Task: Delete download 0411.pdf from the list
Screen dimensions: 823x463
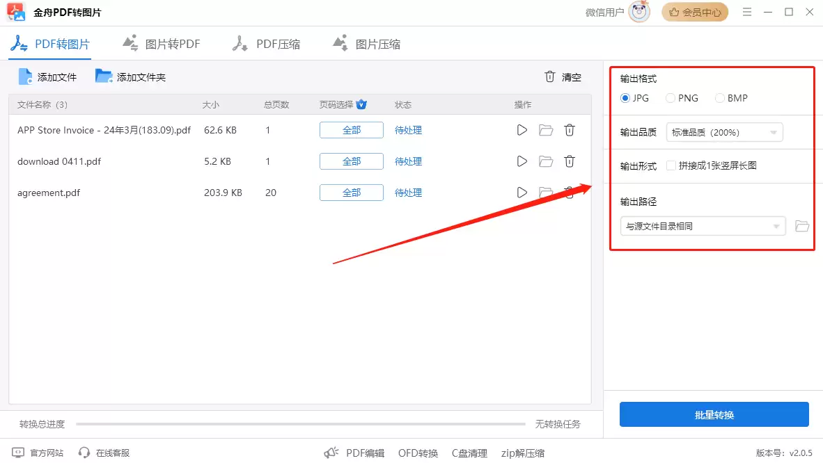Action: [x=569, y=161]
